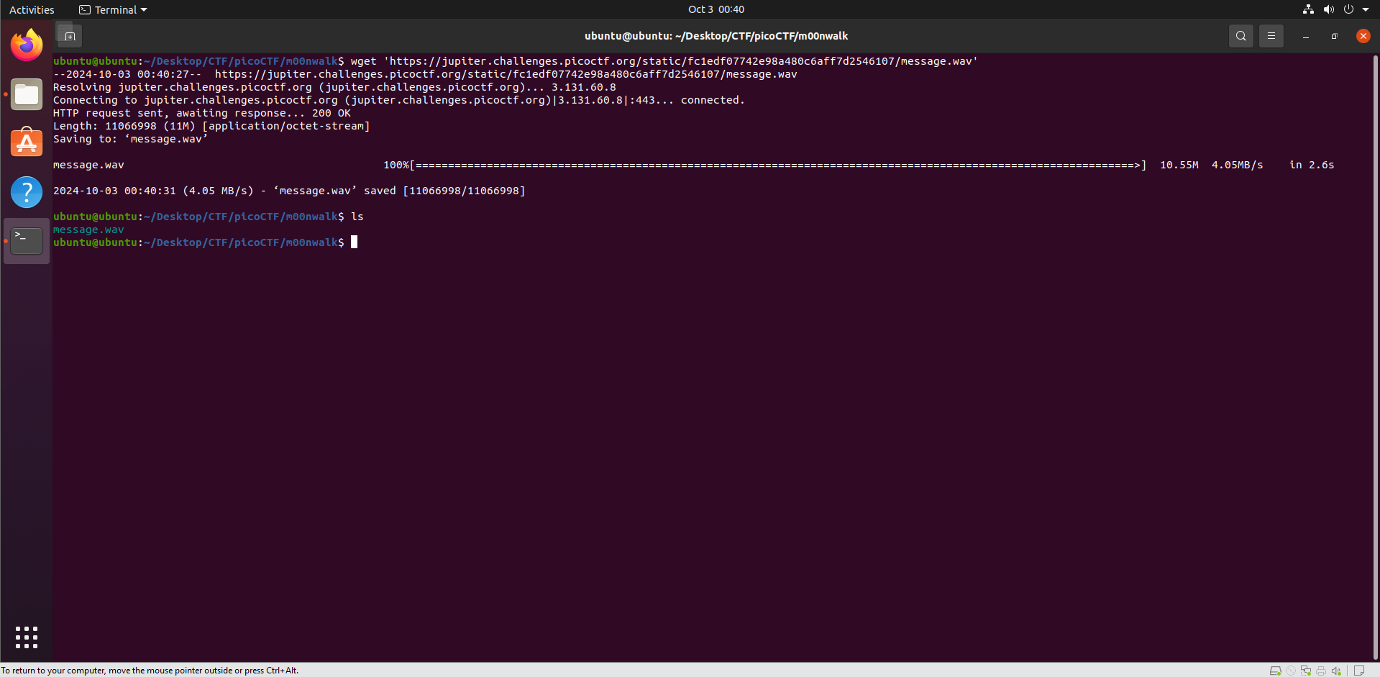The image size is (1380, 677).
Task: Launch Firefox from the dock
Action: tap(27, 45)
